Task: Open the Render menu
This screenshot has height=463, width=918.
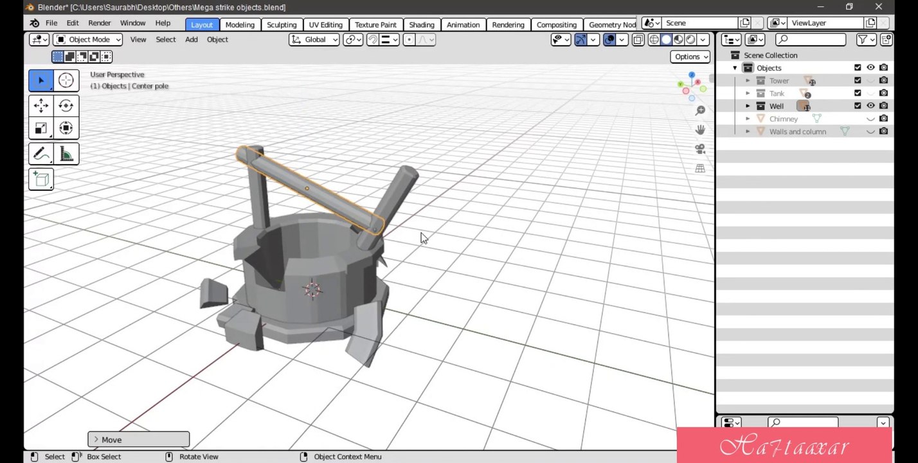Action: [100, 23]
